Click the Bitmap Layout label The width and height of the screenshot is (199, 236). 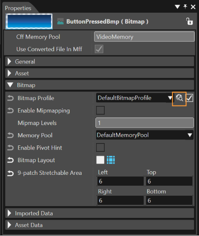click(x=36, y=160)
